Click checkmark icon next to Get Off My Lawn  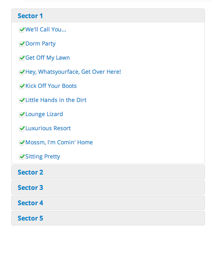(22, 58)
